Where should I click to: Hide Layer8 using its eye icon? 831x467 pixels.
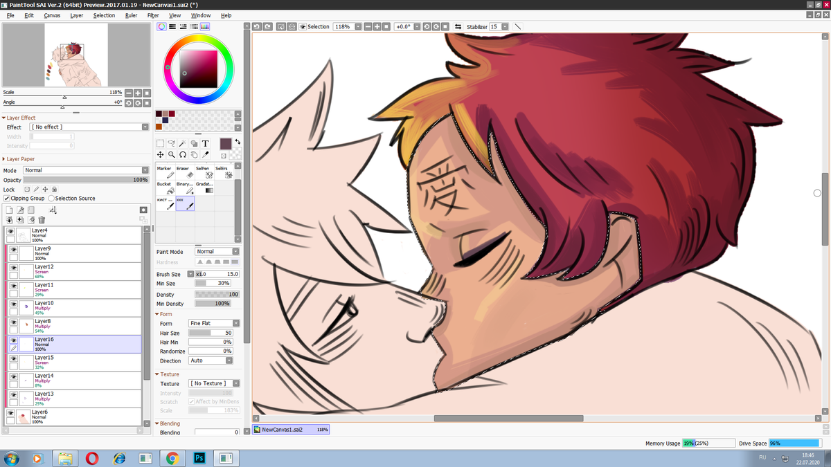[12, 322]
